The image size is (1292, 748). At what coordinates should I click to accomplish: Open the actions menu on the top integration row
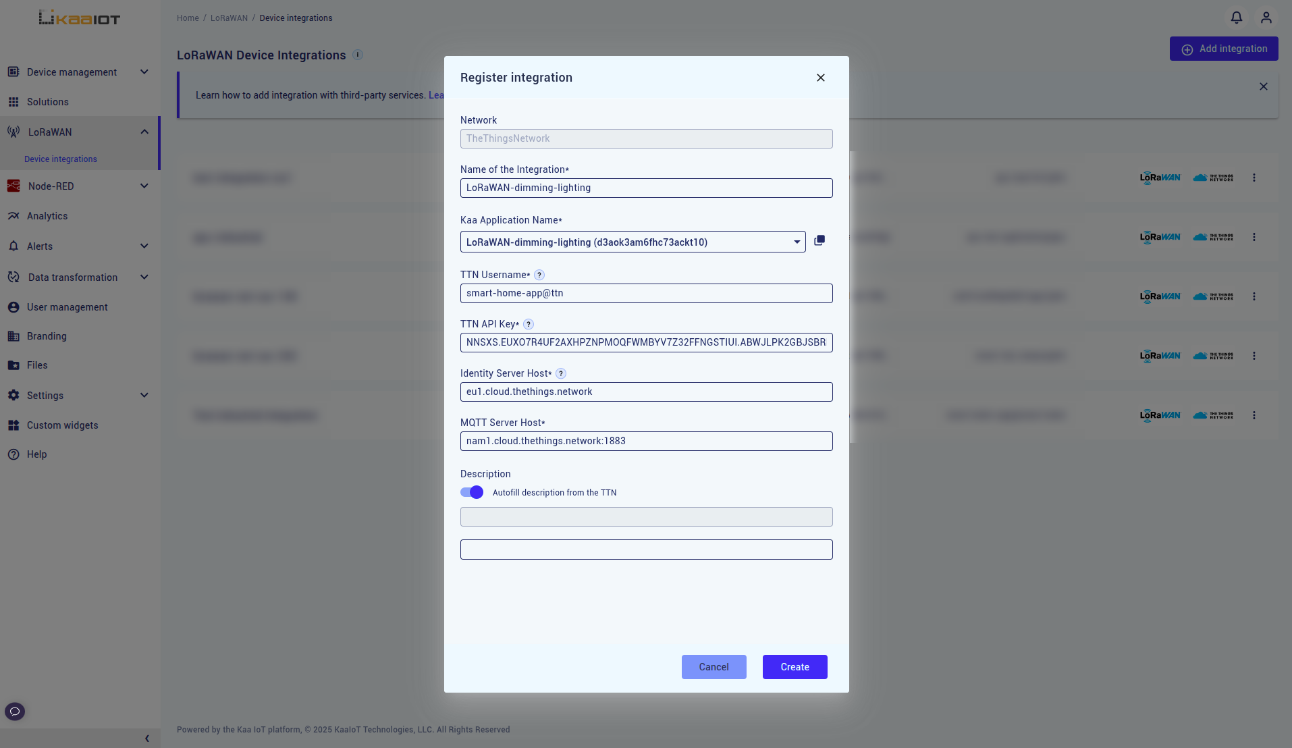1254,178
